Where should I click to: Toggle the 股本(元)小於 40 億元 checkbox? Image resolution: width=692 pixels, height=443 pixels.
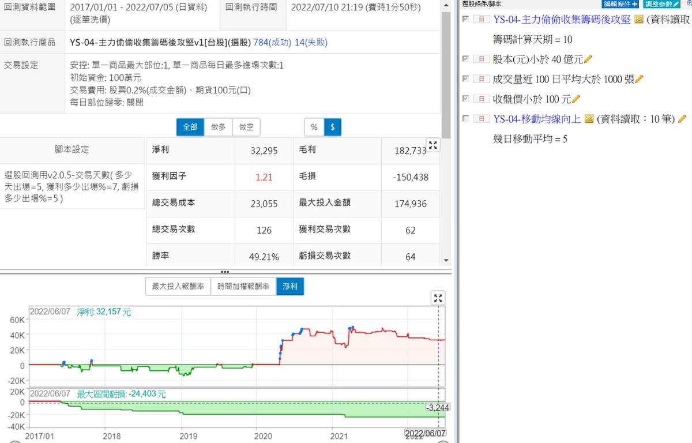coord(465,59)
